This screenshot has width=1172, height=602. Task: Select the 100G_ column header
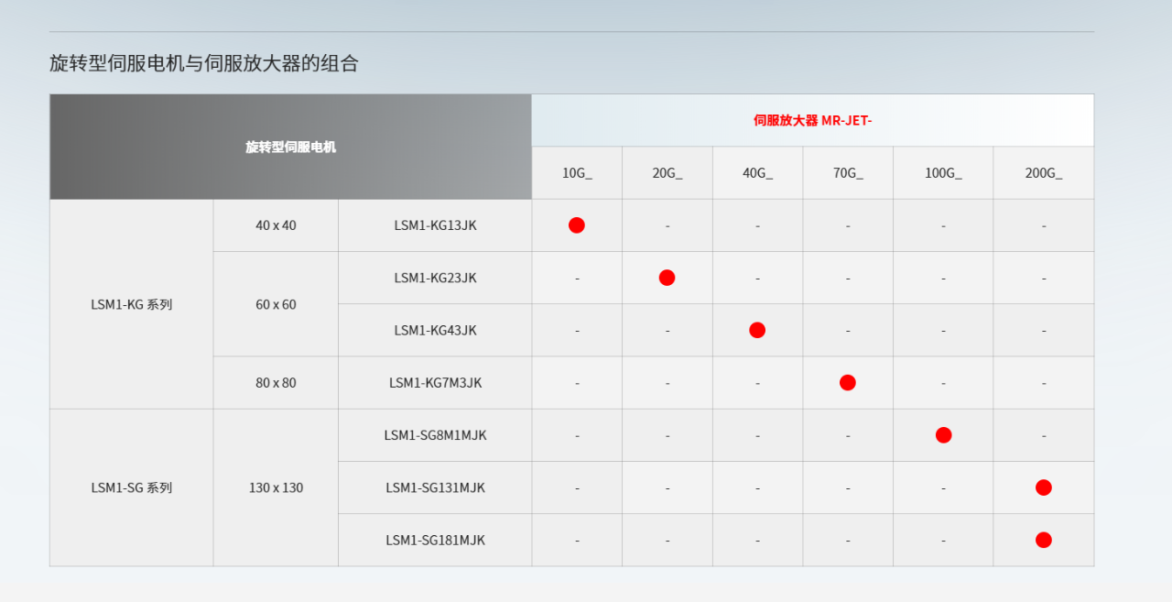(x=943, y=173)
